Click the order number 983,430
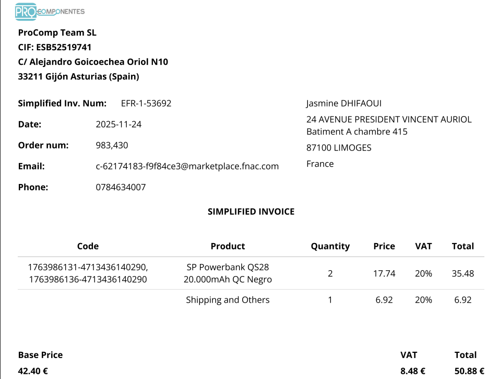The width and height of the screenshot is (499, 379). (112, 145)
